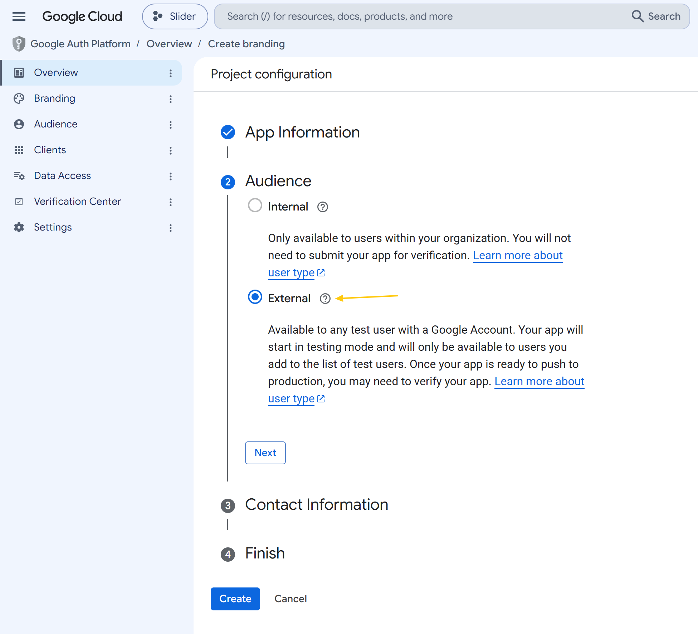
Task: Click the Clients grid icon
Action: [x=19, y=150]
